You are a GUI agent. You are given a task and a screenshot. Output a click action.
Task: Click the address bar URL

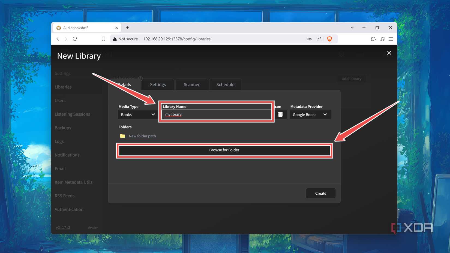[x=177, y=39]
